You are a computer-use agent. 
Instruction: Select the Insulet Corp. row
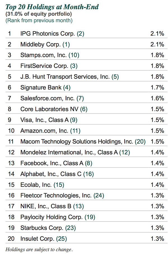[87, 239]
